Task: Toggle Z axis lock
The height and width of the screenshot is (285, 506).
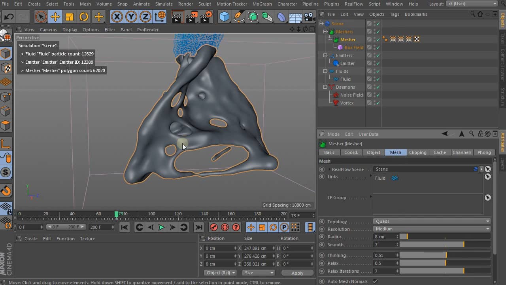Action: click(145, 17)
